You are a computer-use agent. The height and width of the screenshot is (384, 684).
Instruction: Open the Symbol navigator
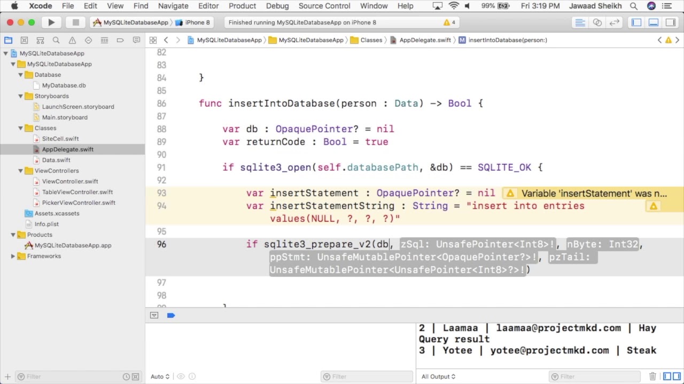[x=40, y=40]
